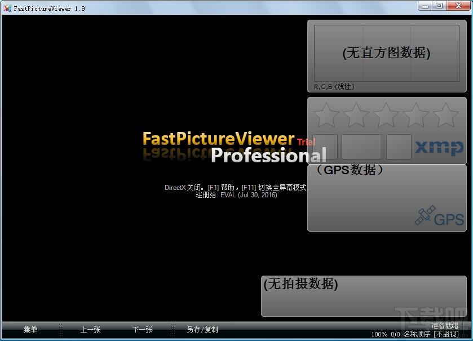Click the toolbar grip next to 菜单
The image size is (473, 341).
click(61, 330)
